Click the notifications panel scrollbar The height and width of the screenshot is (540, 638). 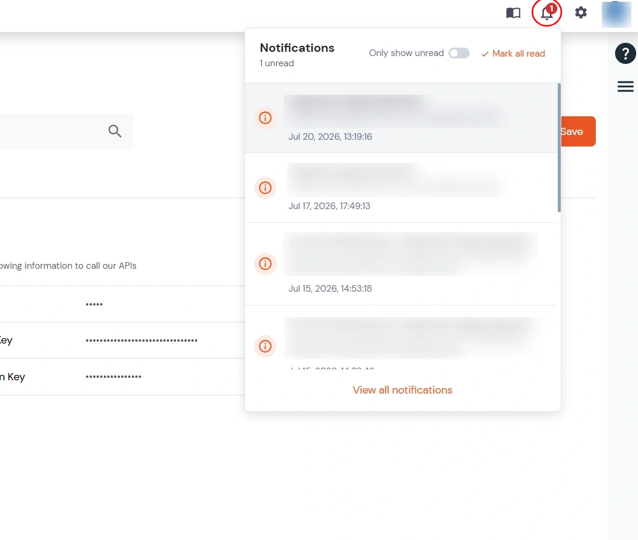coord(559,148)
